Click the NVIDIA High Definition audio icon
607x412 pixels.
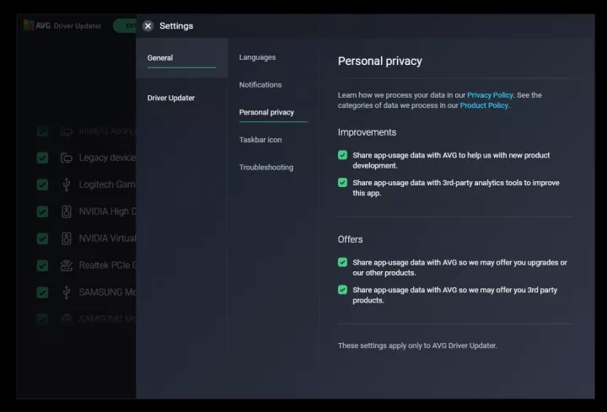pyautogui.click(x=67, y=211)
